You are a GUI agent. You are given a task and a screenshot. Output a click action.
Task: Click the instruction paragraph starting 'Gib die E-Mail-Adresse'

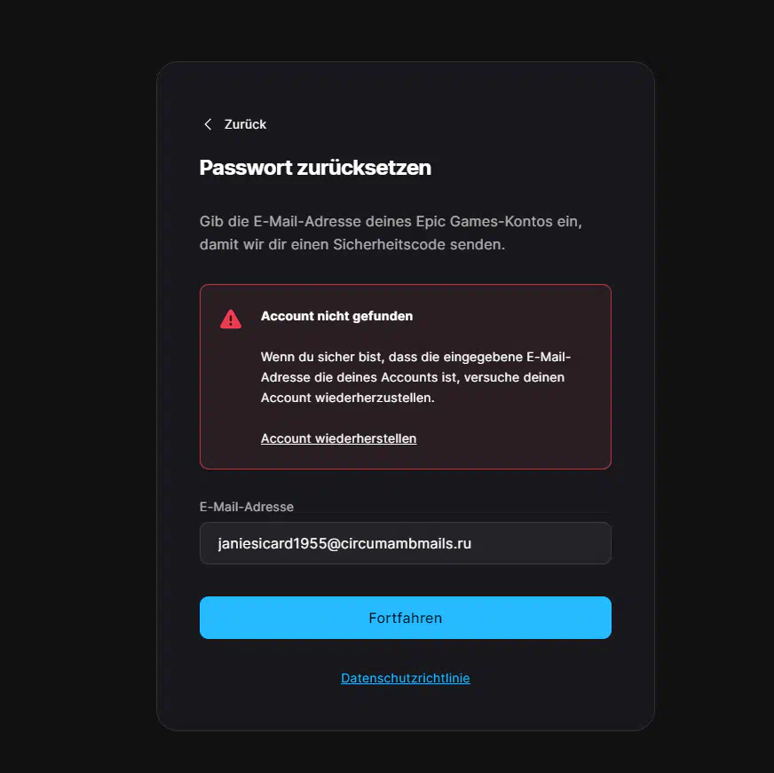click(x=391, y=233)
